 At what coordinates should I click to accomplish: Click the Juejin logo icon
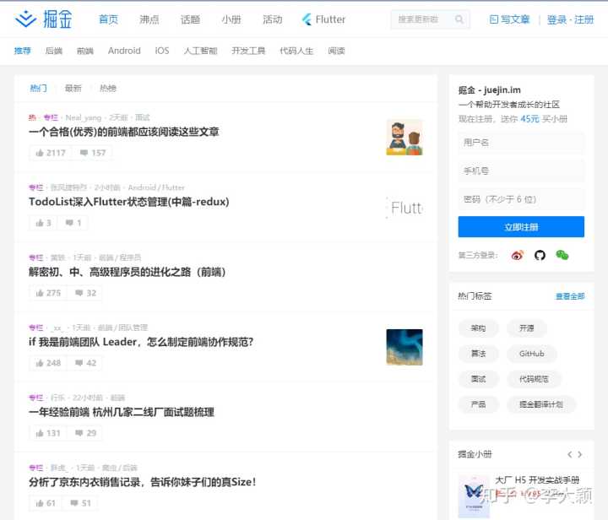click(x=25, y=19)
